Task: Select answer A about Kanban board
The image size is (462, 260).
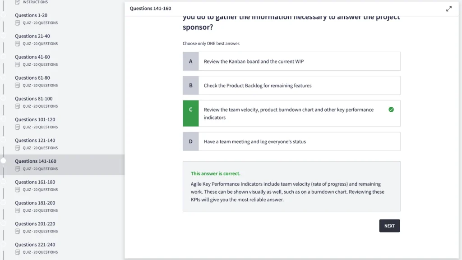Action: coord(291,62)
